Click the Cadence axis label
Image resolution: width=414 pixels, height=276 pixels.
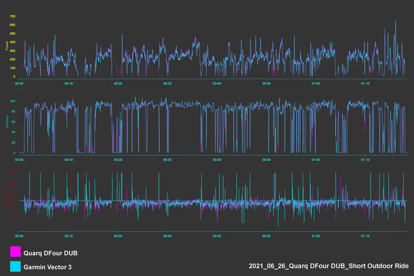click(7, 124)
